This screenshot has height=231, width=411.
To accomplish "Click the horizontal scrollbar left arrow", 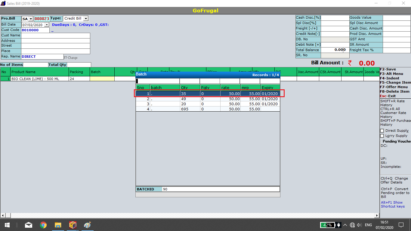I will (x=3, y=215).
